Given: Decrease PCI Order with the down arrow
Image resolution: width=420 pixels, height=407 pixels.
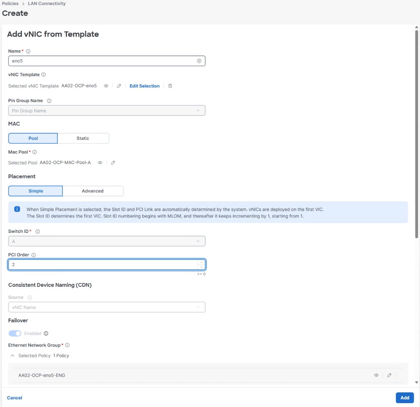Looking at the screenshot, I should pos(201,267).
